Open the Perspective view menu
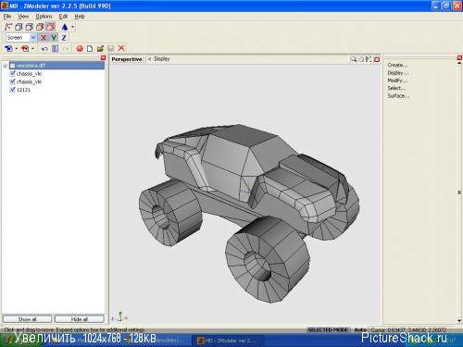 (x=127, y=59)
